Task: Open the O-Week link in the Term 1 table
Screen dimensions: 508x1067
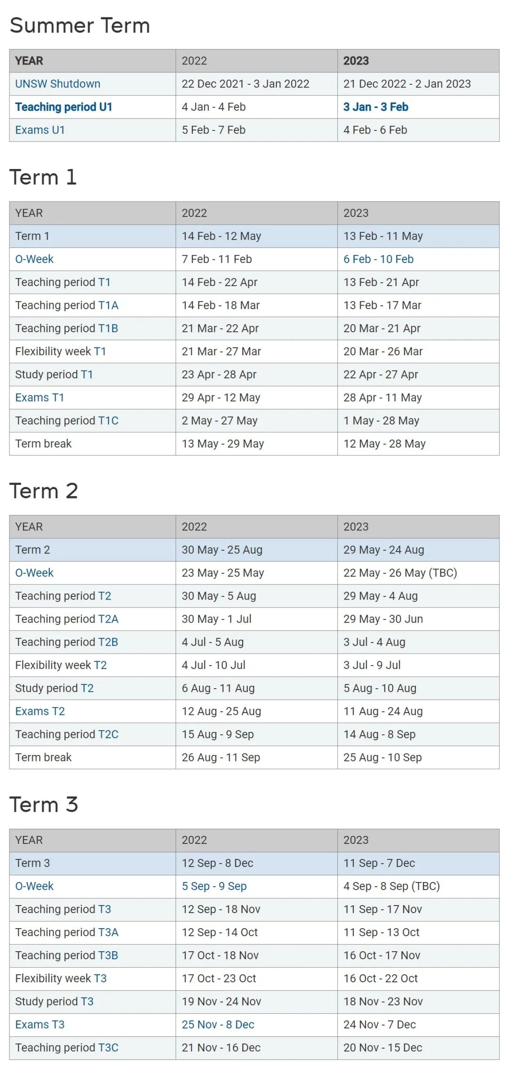Action: click(34, 259)
